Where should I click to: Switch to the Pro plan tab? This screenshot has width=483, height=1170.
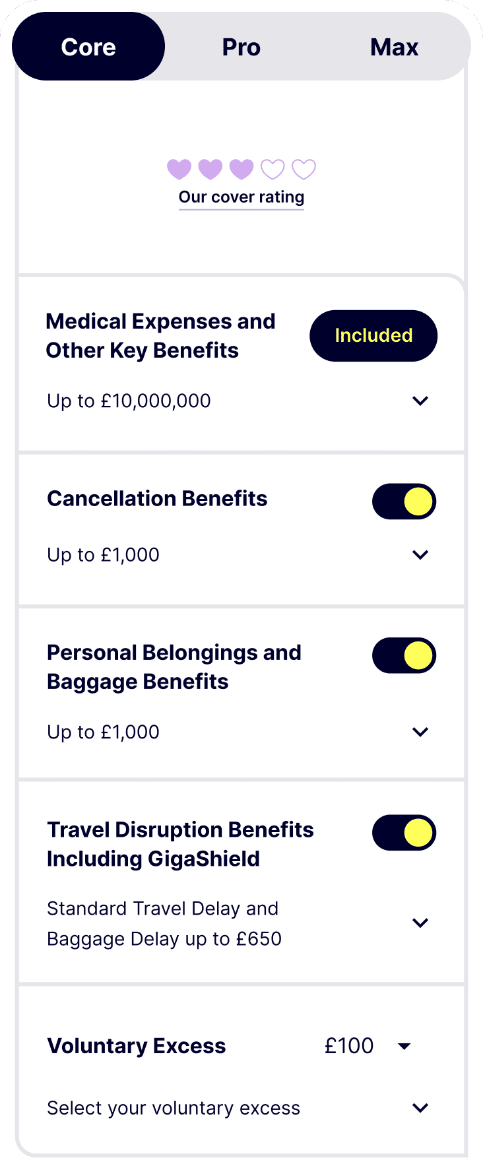[241, 46]
